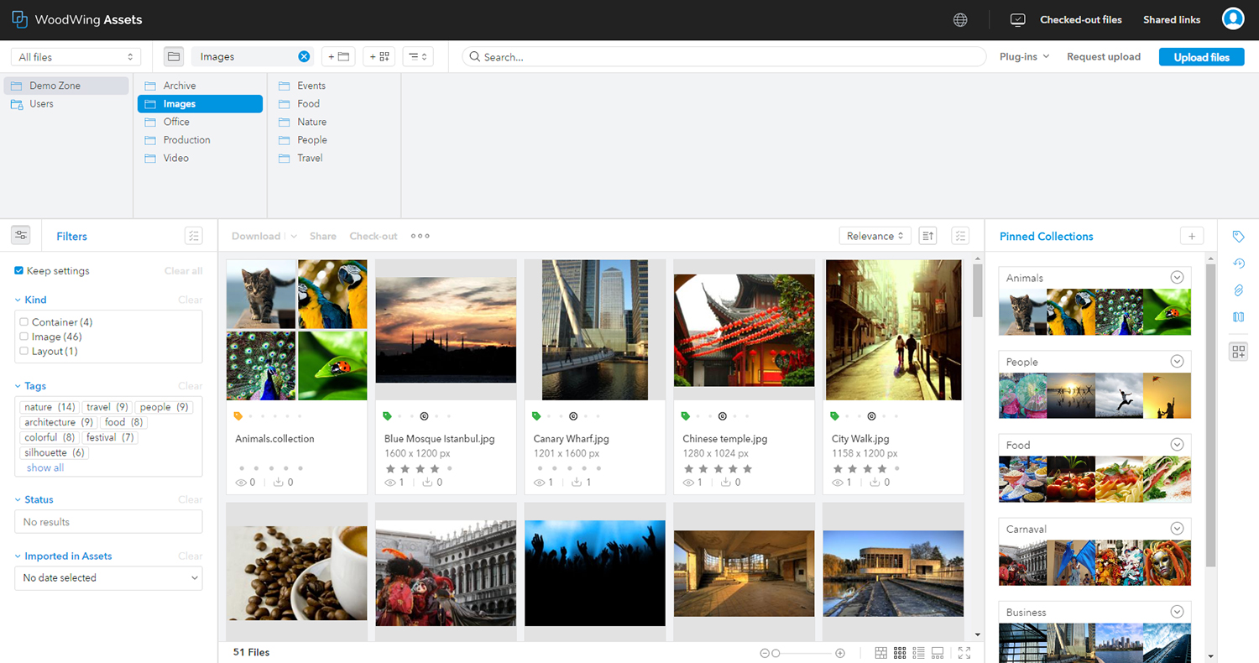Screen dimensions: 1259x663
Task: Collapse the Kind filter section
Action: click(x=18, y=300)
